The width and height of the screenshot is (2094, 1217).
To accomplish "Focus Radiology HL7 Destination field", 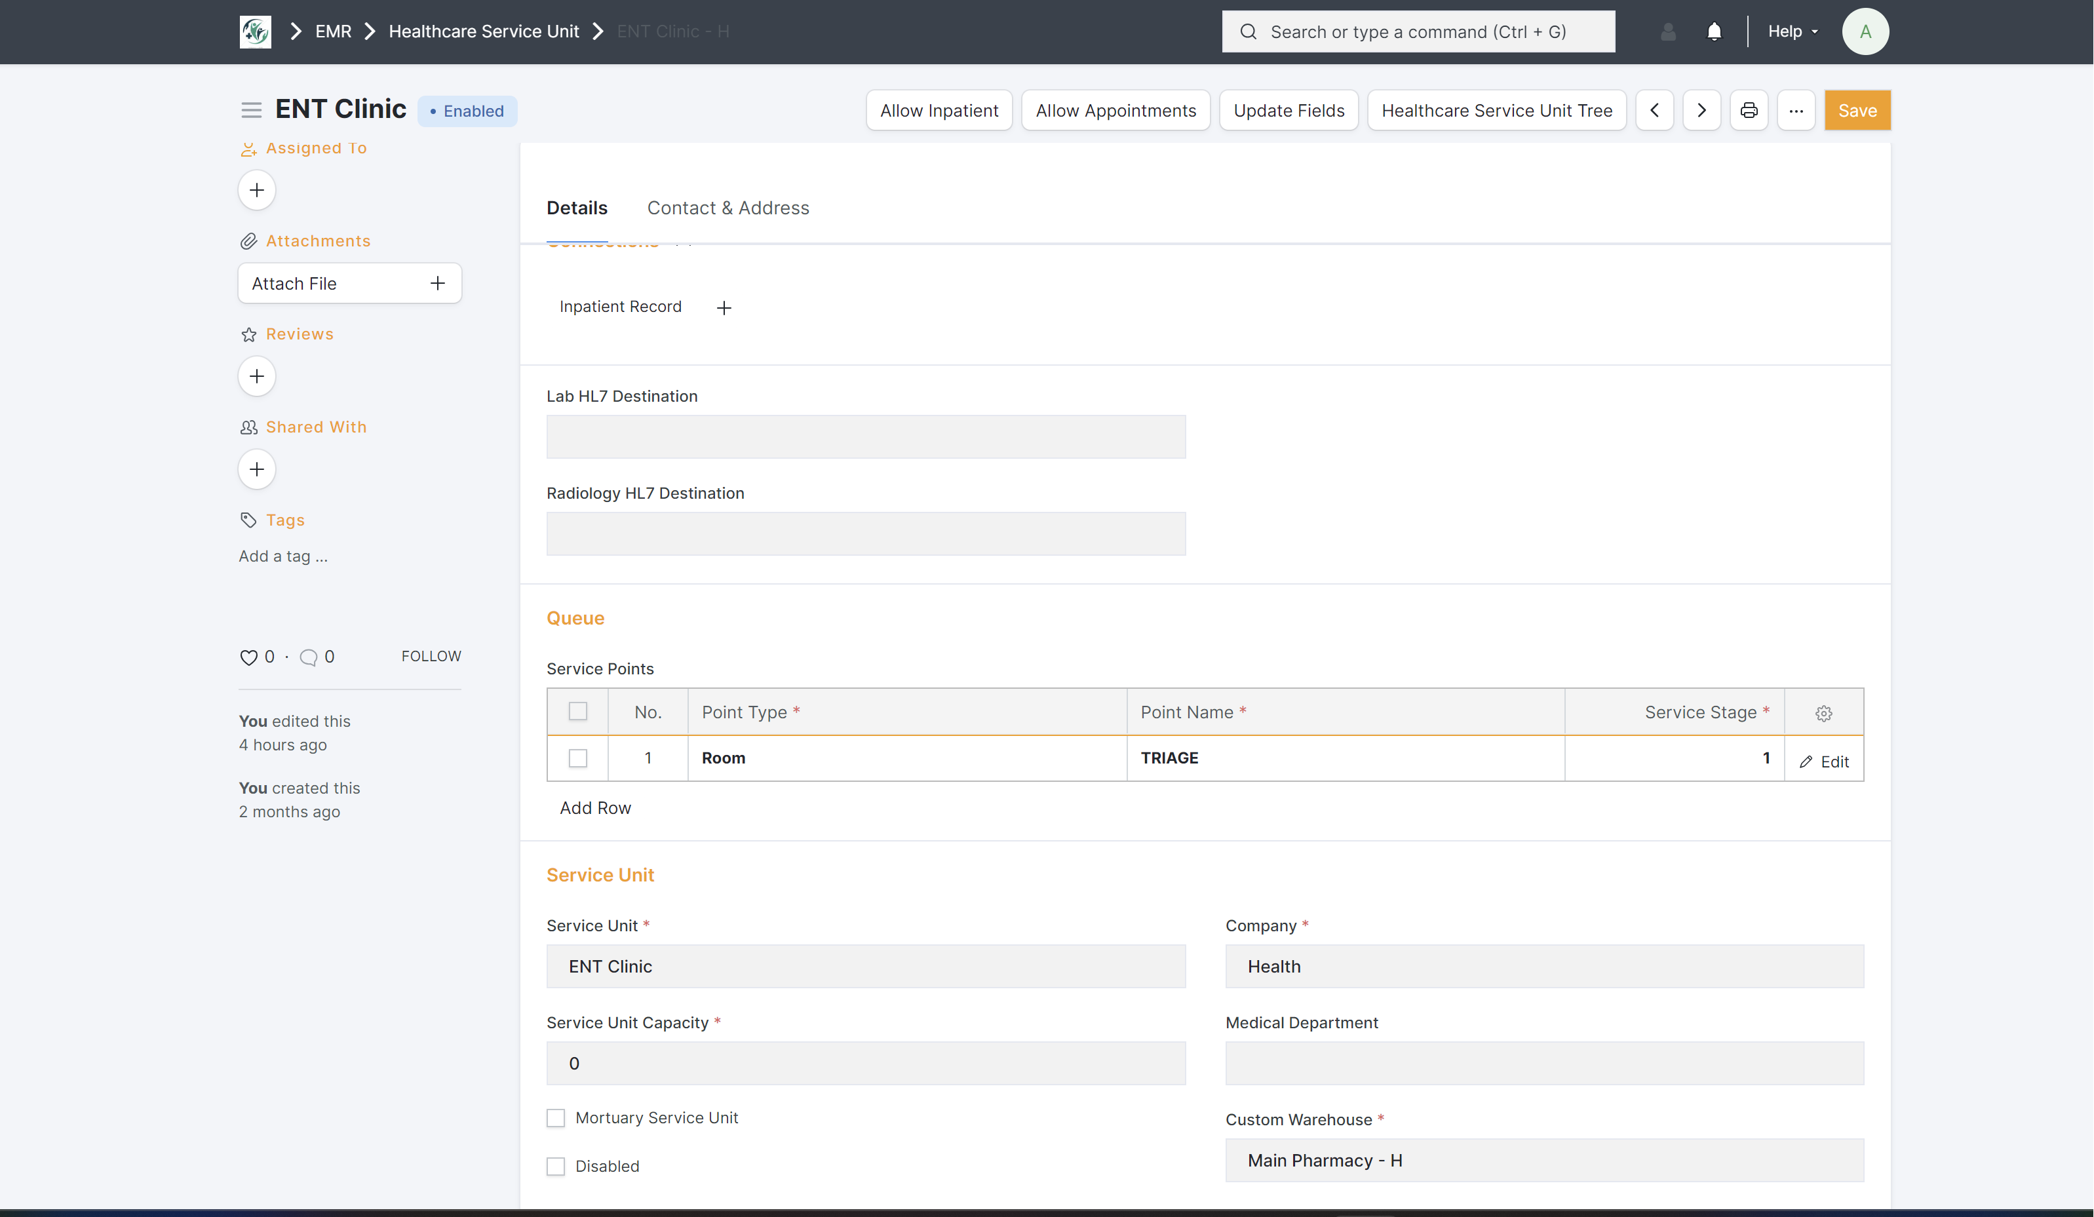I will (x=866, y=534).
